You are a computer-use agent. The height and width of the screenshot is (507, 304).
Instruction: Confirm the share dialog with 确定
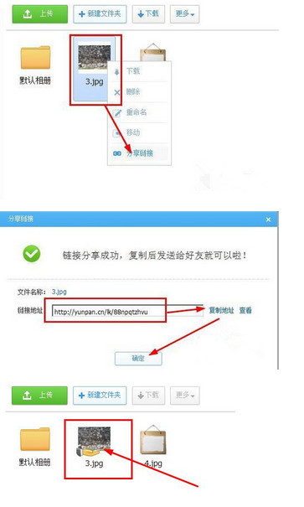pyautogui.click(x=138, y=359)
